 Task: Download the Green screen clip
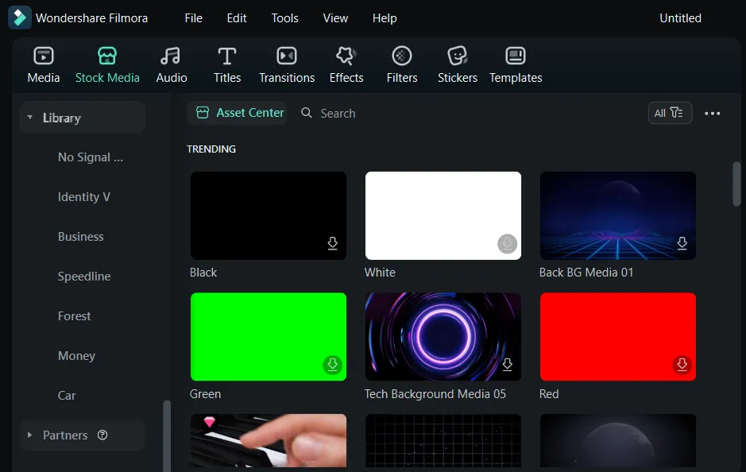pos(333,365)
